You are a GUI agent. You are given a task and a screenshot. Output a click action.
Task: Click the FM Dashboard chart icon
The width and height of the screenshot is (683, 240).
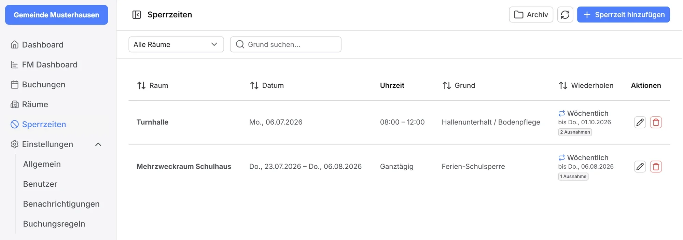tap(14, 65)
